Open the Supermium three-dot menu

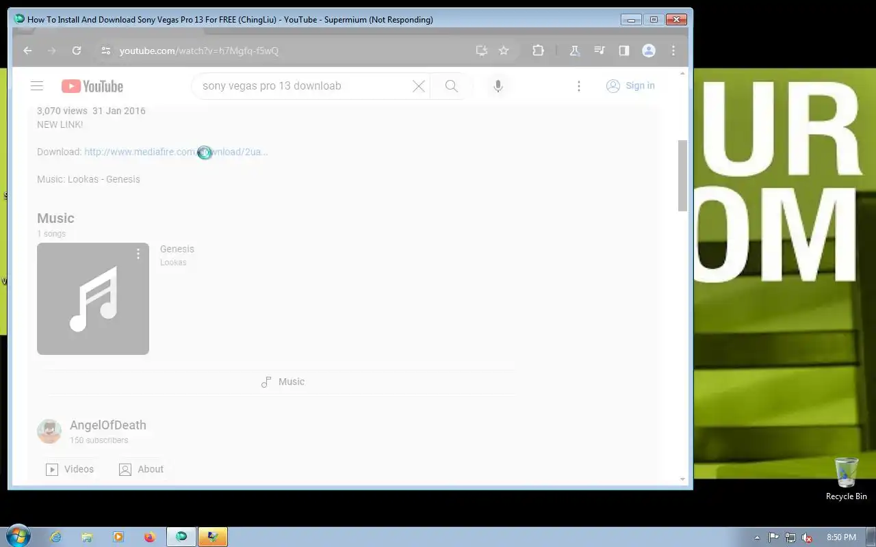673,51
